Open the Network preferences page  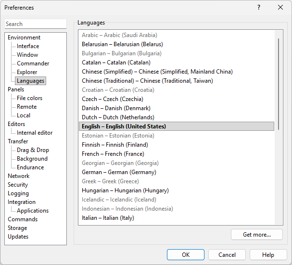click(x=19, y=176)
